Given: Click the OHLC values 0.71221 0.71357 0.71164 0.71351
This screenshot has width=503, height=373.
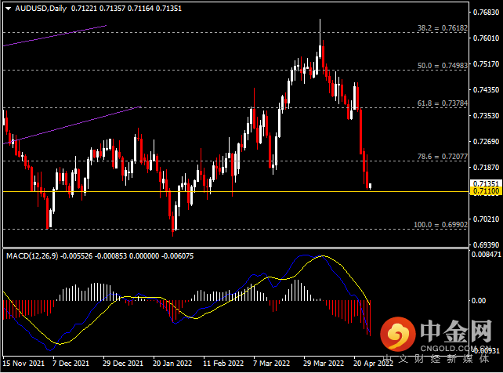Looking at the screenshot, I should pyautogui.click(x=126, y=9).
